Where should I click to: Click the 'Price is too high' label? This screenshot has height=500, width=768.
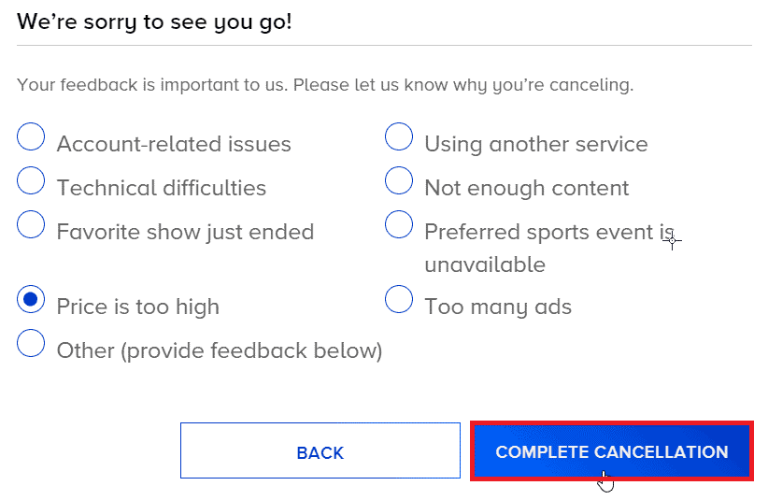[x=138, y=307]
